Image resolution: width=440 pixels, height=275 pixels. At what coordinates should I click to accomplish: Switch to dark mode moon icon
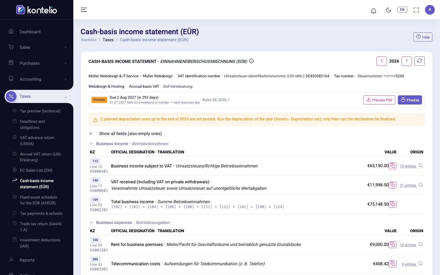(388, 10)
